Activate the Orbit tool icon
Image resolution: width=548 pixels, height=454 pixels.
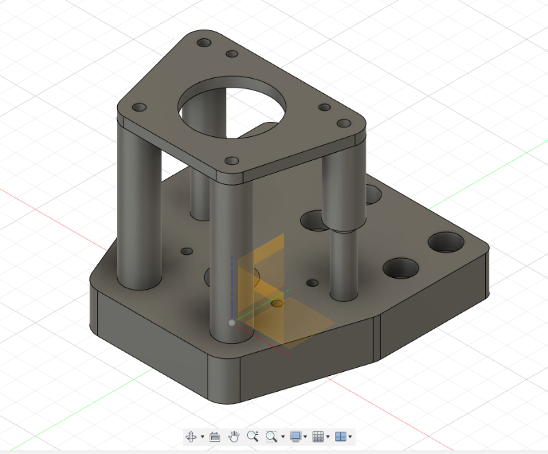pyautogui.click(x=192, y=436)
